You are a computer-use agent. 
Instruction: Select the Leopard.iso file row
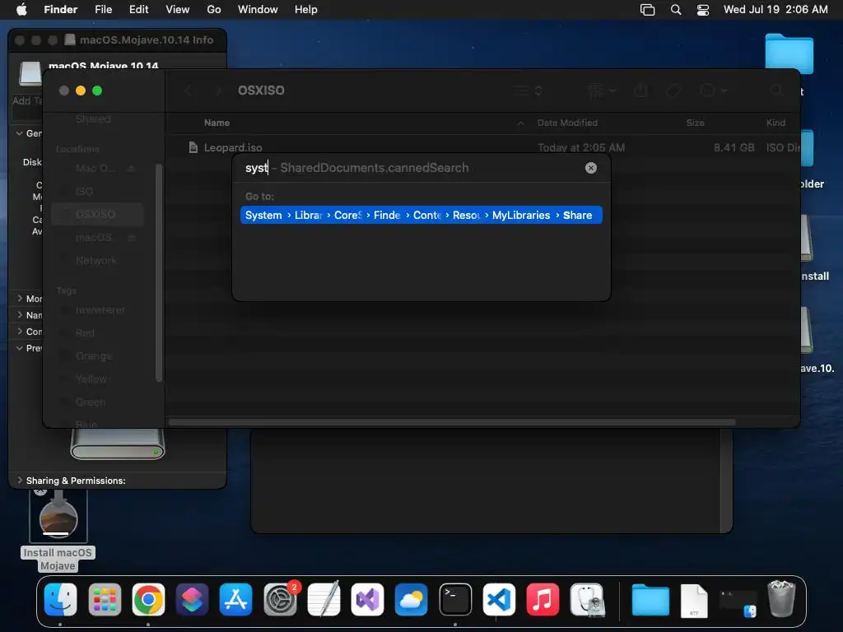pyautogui.click(x=484, y=147)
